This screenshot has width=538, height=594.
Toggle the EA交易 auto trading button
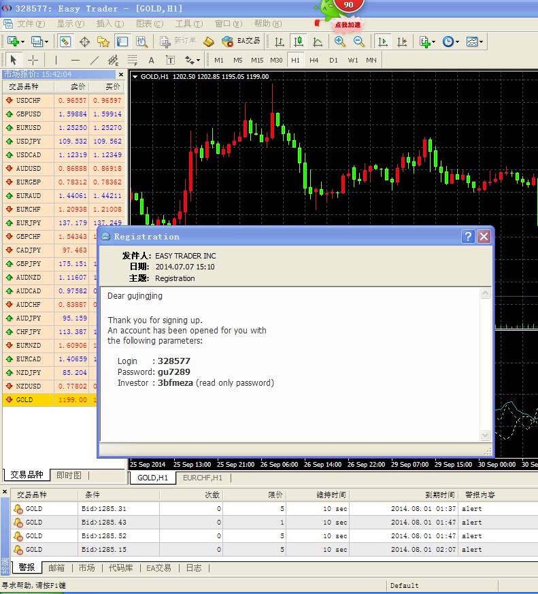click(x=241, y=42)
